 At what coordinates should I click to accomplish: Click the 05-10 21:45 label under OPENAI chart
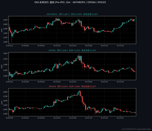tap(104, 82)
